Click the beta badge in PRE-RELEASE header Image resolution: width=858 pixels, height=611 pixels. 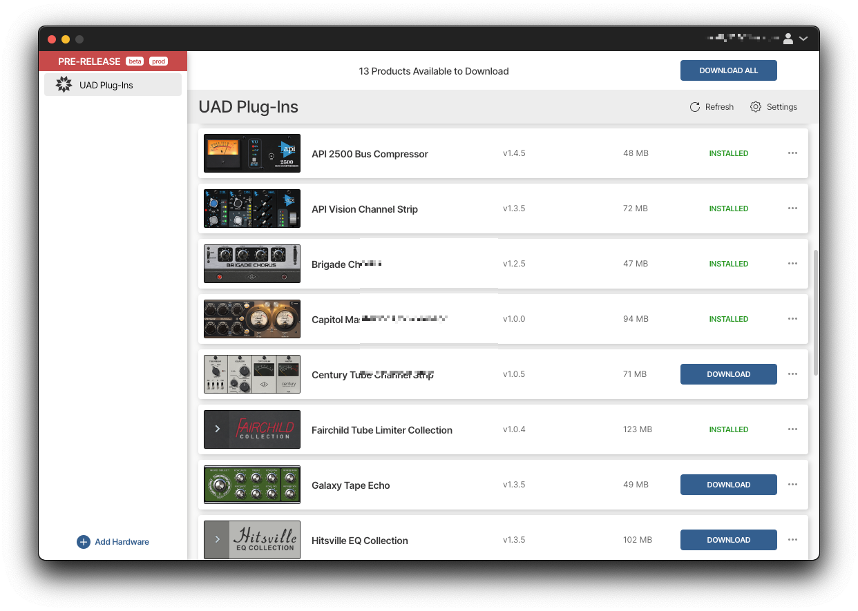[x=135, y=61]
